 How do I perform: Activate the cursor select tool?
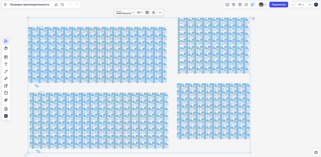point(6,41)
